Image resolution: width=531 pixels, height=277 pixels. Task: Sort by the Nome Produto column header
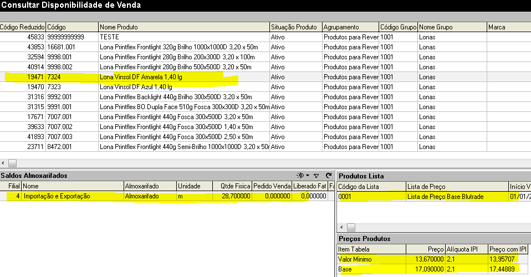pyautogui.click(x=184, y=27)
